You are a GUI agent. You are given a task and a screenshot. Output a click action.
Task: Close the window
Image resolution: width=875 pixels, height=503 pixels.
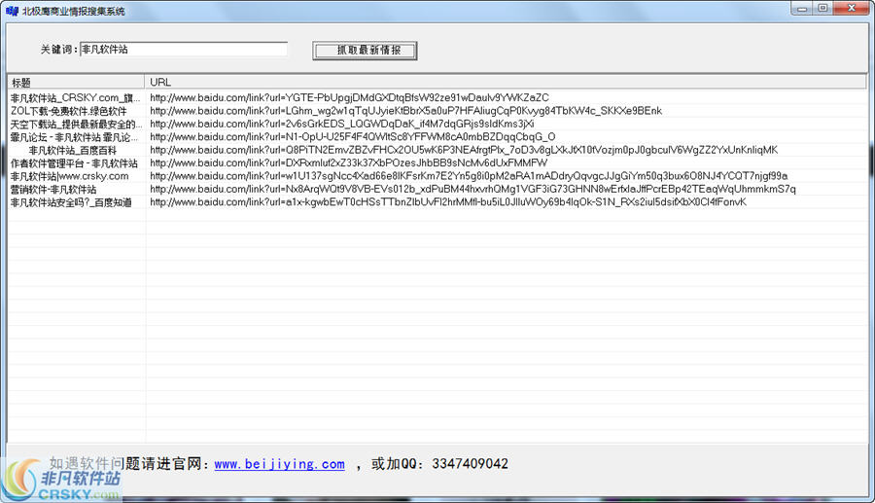coord(852,9)
